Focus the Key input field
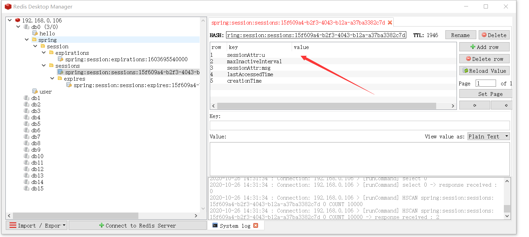Screen dimensions: 529x237 click(360, 125)
